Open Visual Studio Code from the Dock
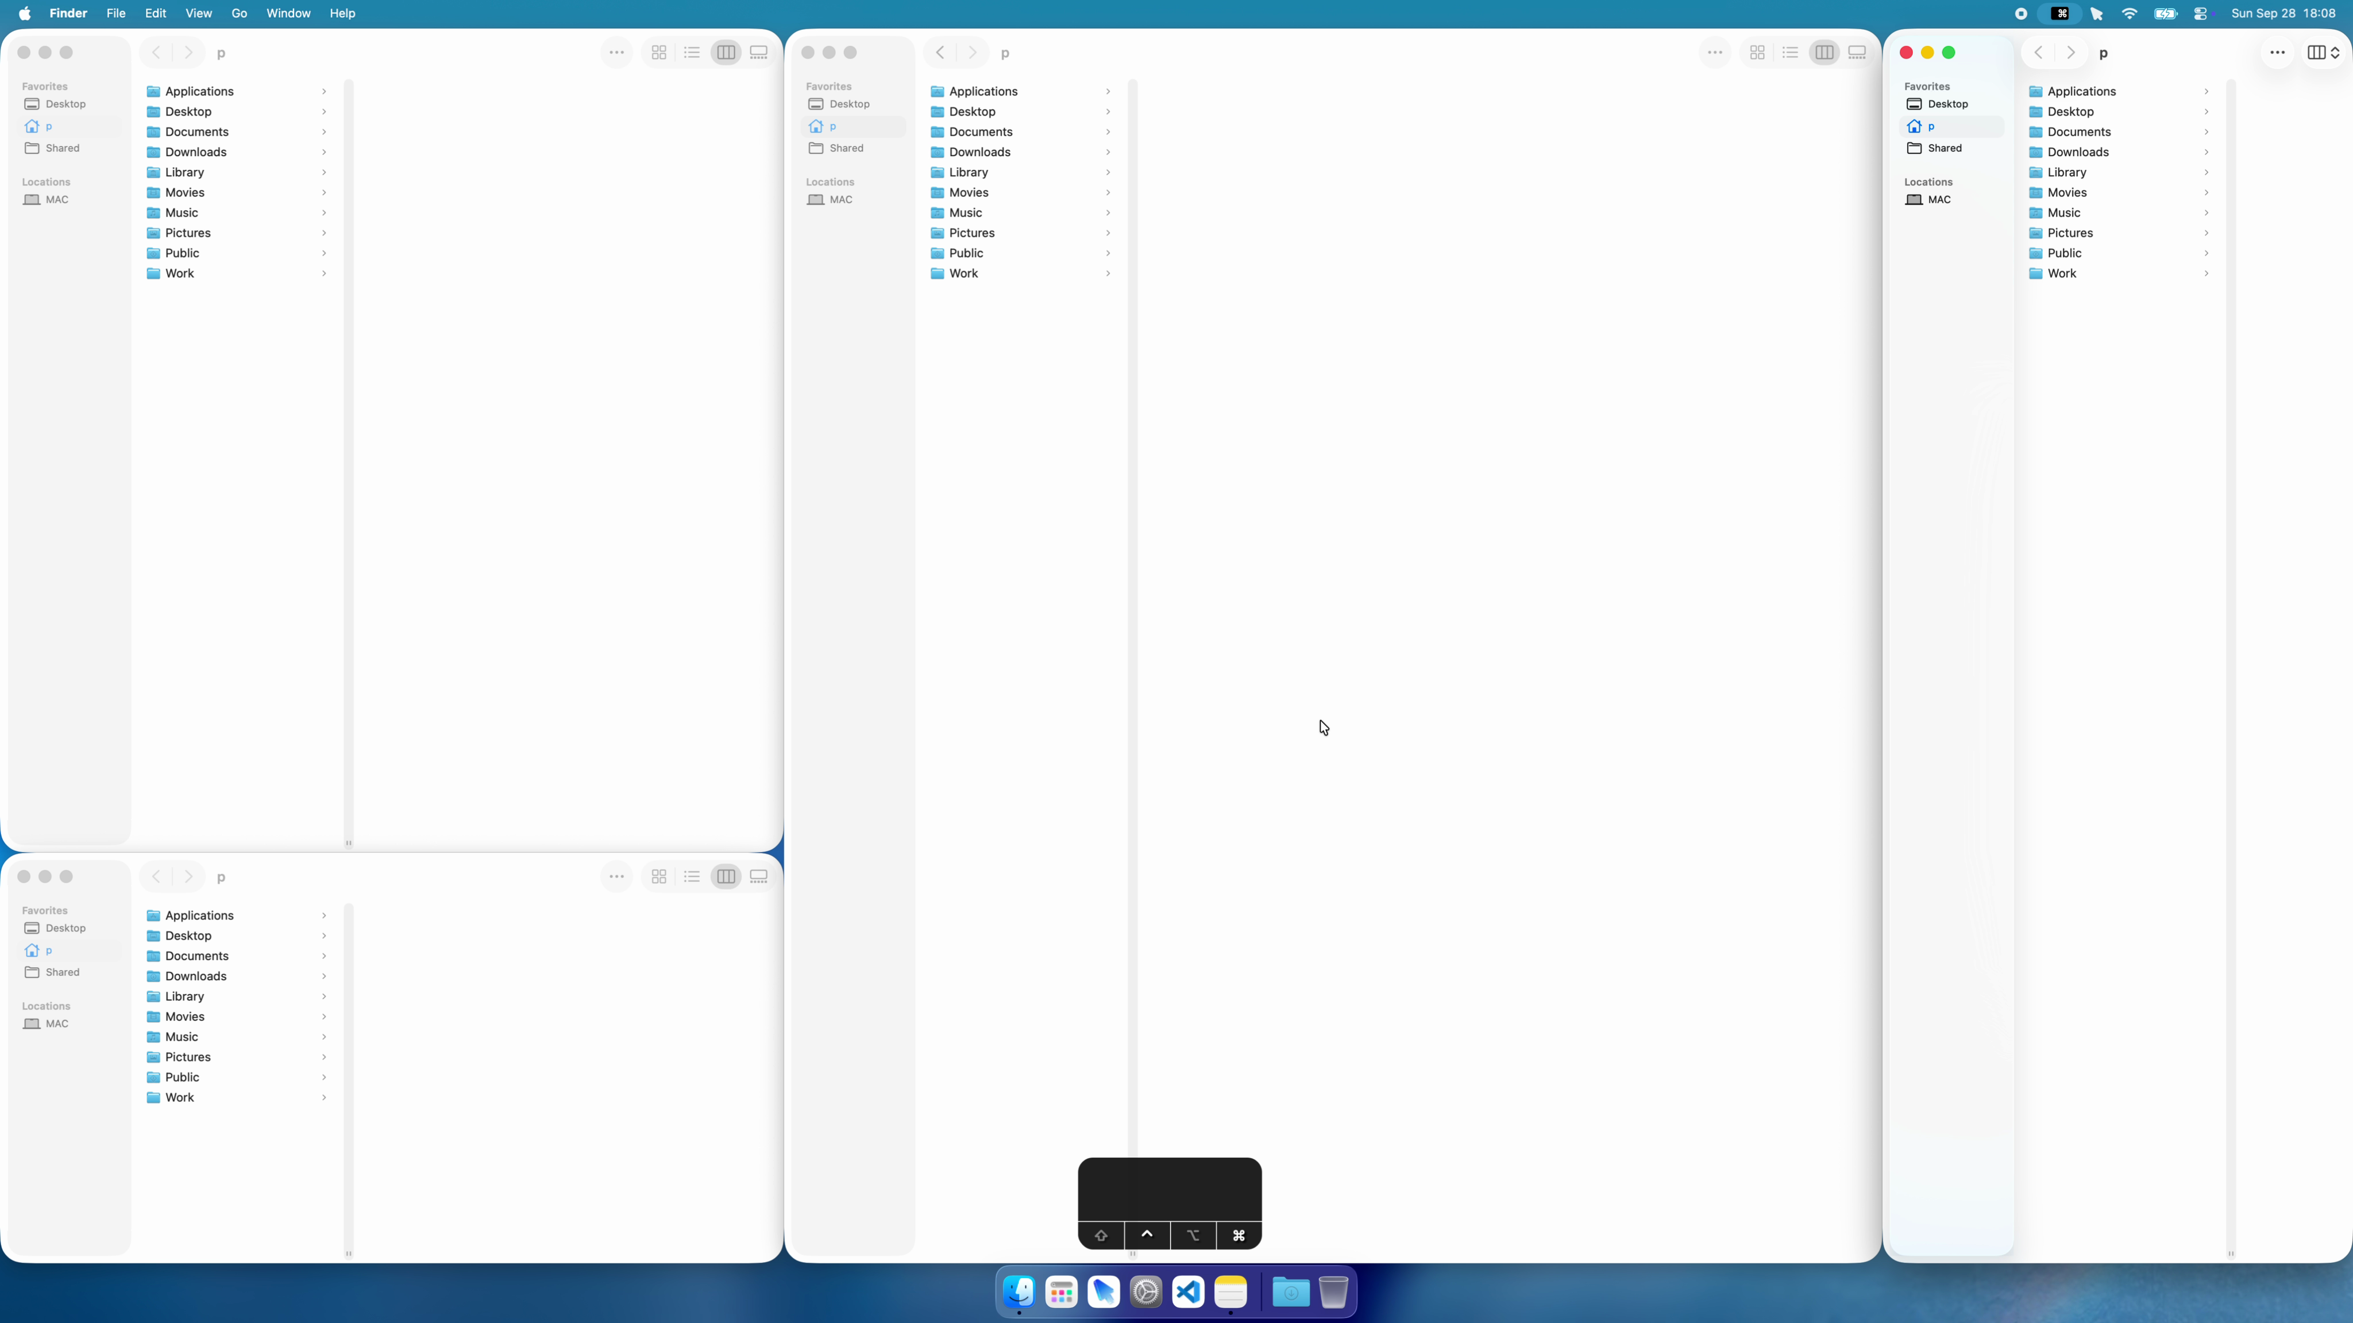Screen dimensions: 2353x1323 [1189, 1292]
